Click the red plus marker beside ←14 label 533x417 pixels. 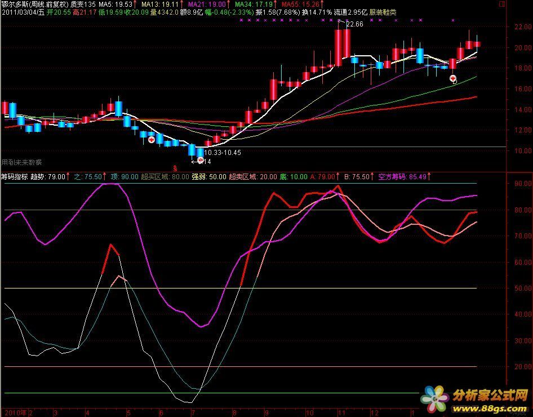tap(201, 160)
